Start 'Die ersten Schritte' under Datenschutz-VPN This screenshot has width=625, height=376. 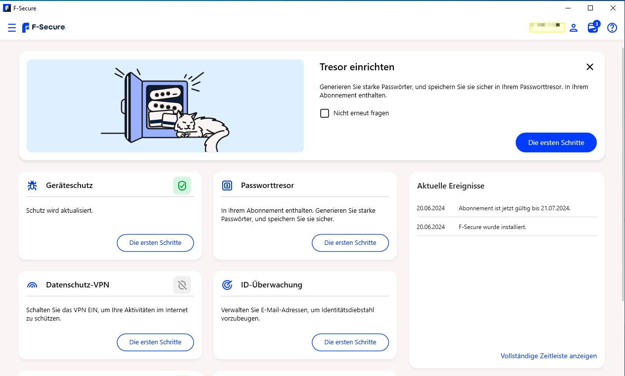[x=155, y=342]
